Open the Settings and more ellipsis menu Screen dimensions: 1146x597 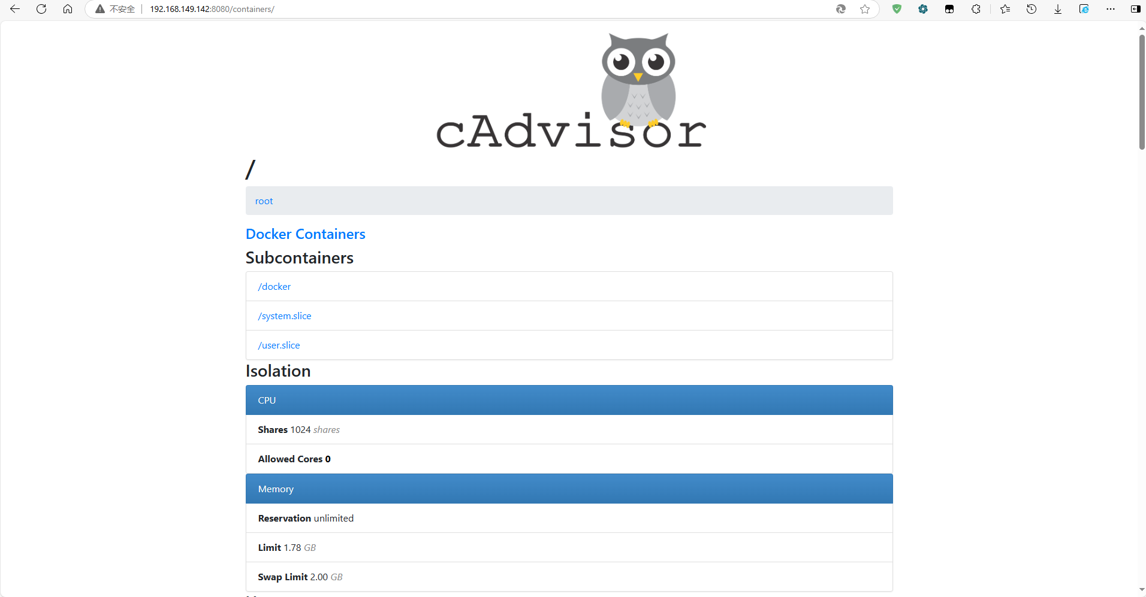(1111, 9)
